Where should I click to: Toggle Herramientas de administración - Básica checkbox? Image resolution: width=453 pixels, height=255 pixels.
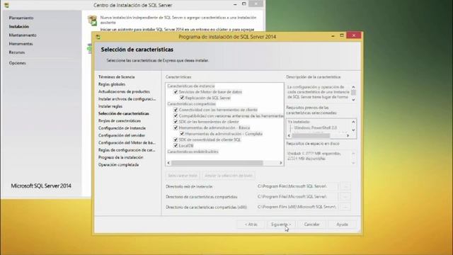point(176,127)
